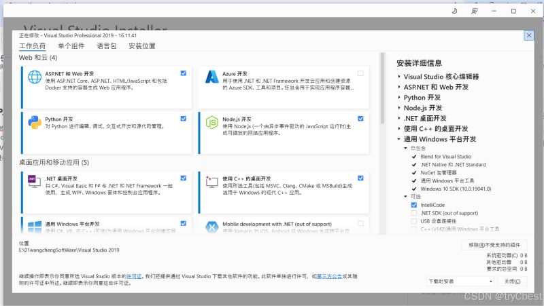Expand Python 开发 details node
The image size is (544, 306).
tap(399, 97)
